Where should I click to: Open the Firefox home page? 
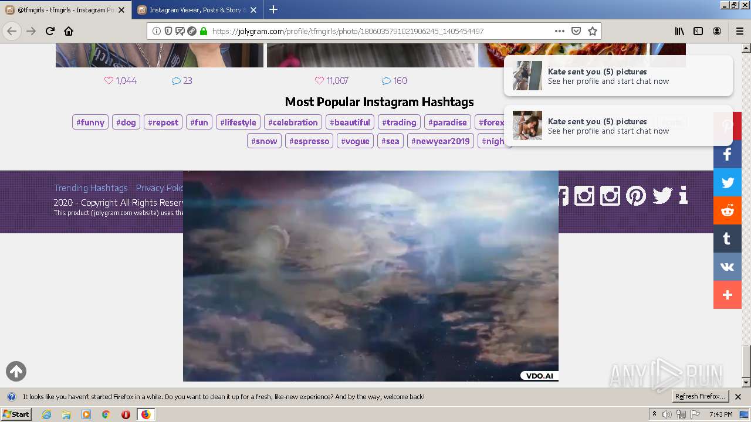(x=69, y=31)
